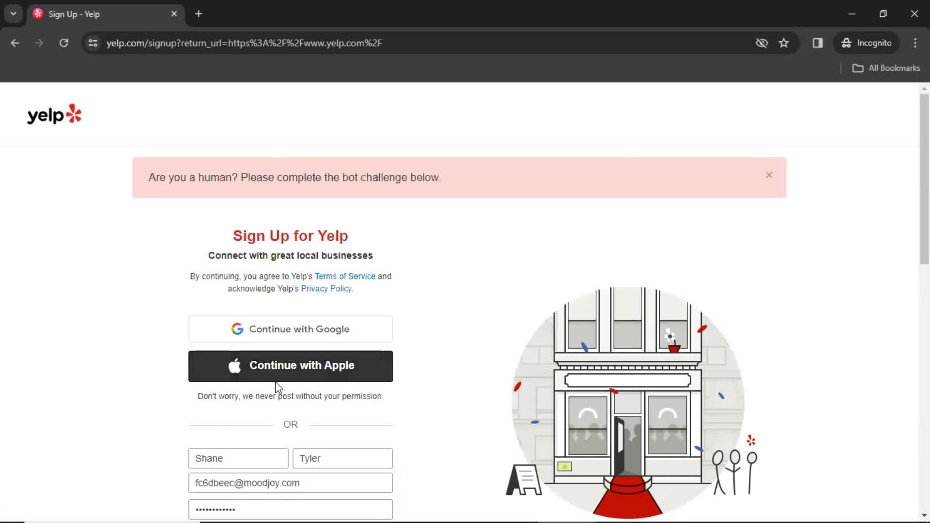Click the Incognito mode badge
This screenshot has width=930, height=523.
point(867,43)
